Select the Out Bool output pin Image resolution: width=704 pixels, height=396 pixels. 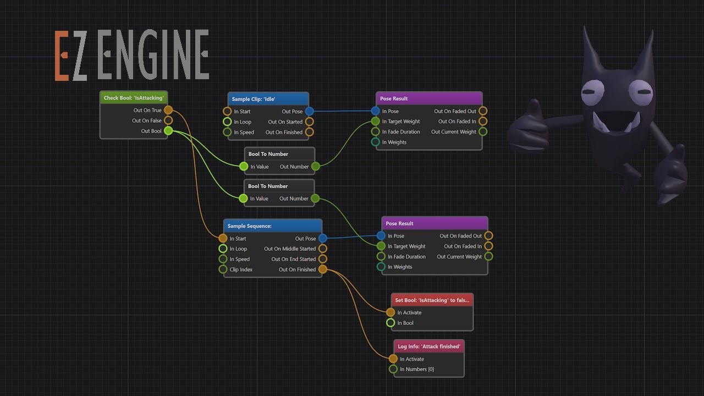click(168, 131)
